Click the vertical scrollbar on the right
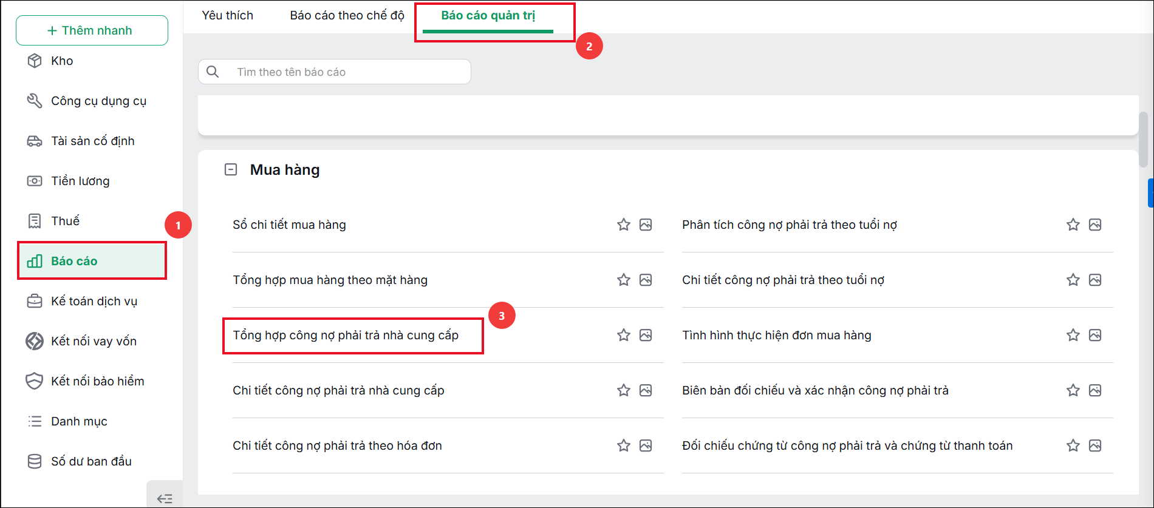The width and height of the screenshot is (1154, 508). (1143, 140)
